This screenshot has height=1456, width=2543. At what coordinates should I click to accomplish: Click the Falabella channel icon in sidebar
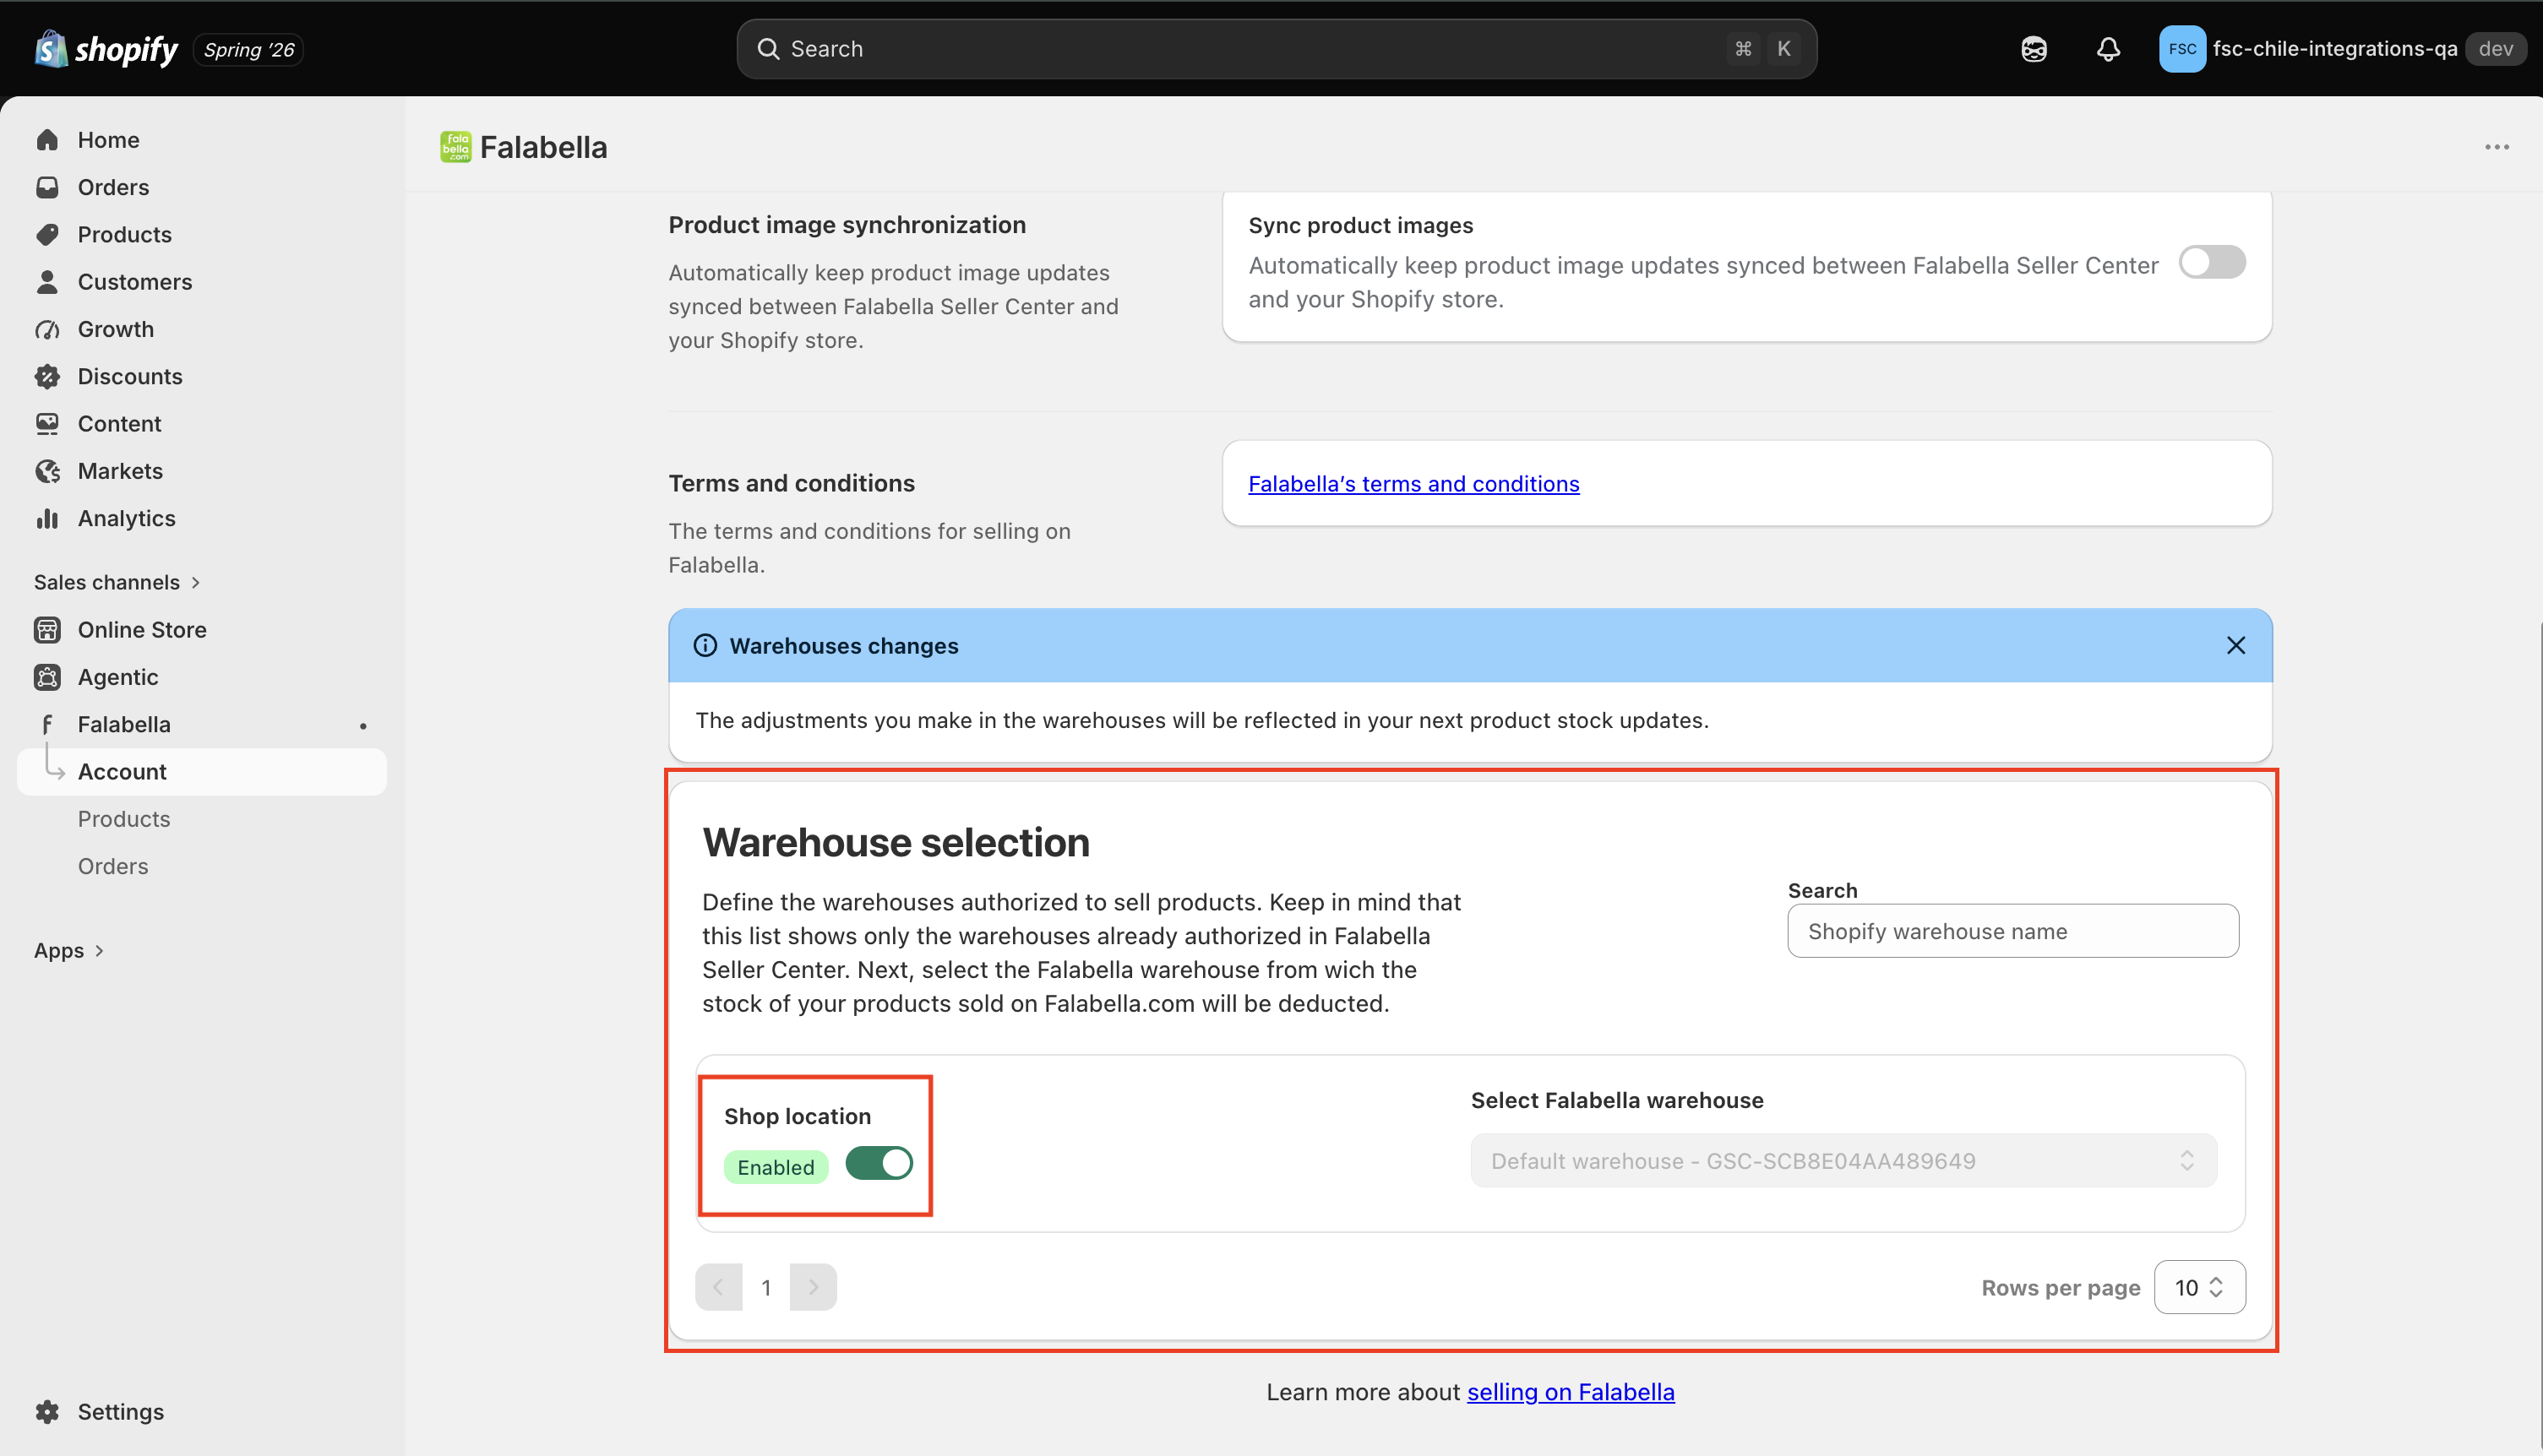click(47, 724)
